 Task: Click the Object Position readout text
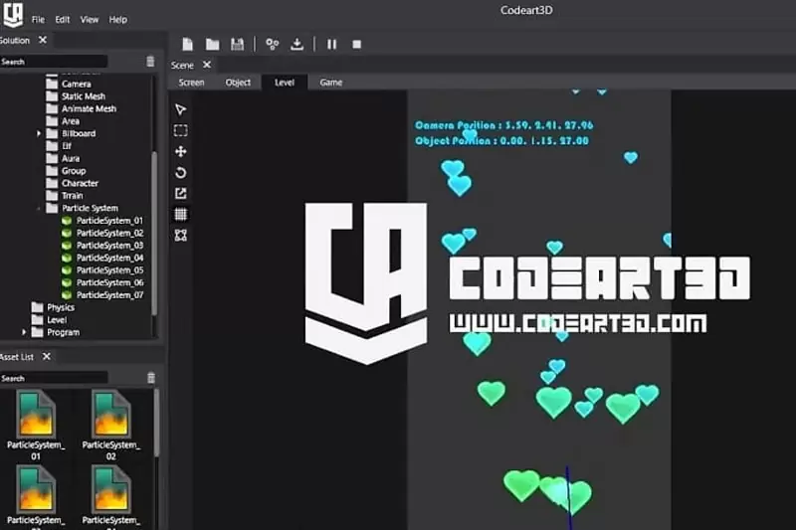coord(502,141)
